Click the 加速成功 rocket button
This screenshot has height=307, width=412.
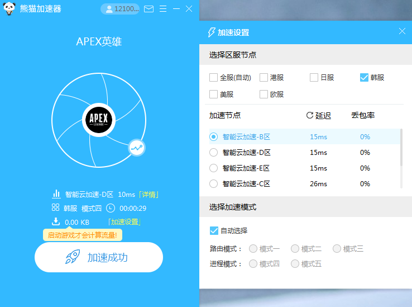click(x=99, y=257)
